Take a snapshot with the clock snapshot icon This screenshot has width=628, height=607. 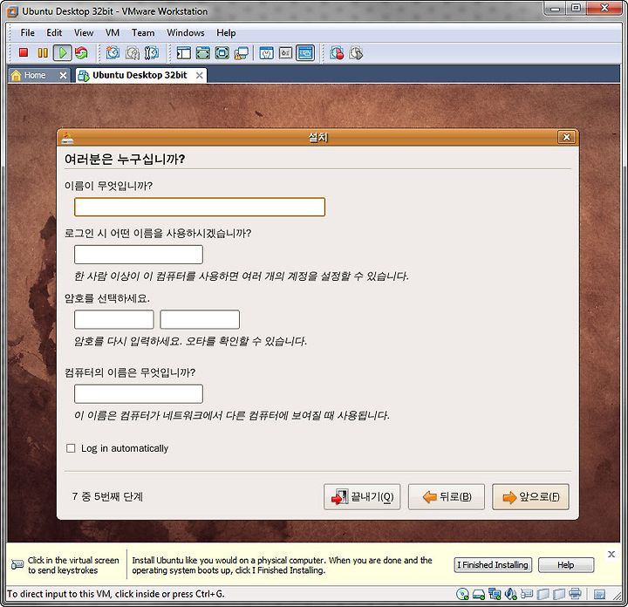tap(113, 53)
